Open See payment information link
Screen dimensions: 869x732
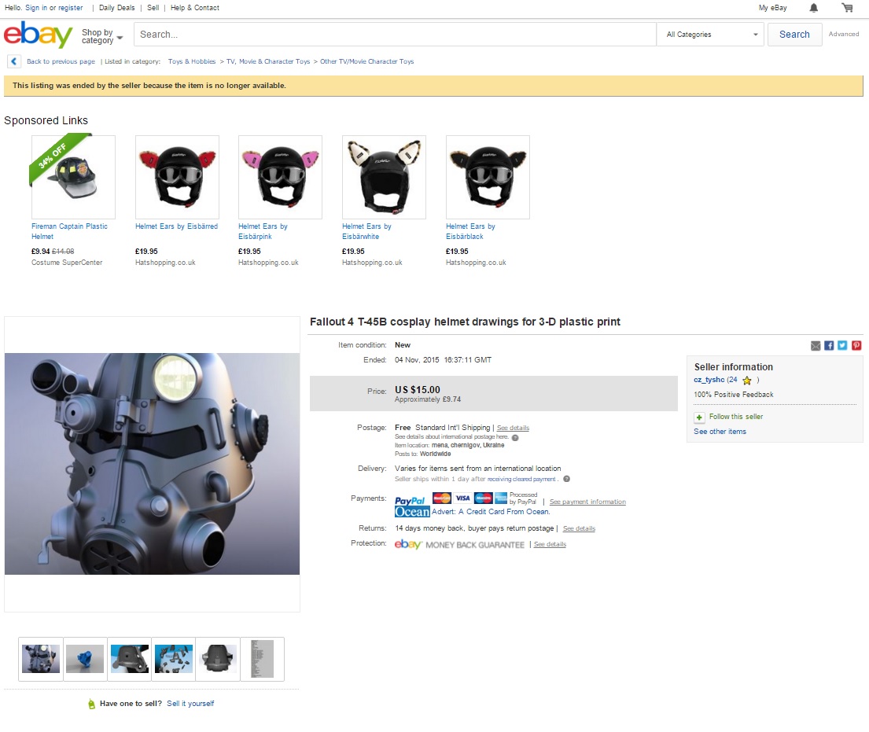[587, 502]
